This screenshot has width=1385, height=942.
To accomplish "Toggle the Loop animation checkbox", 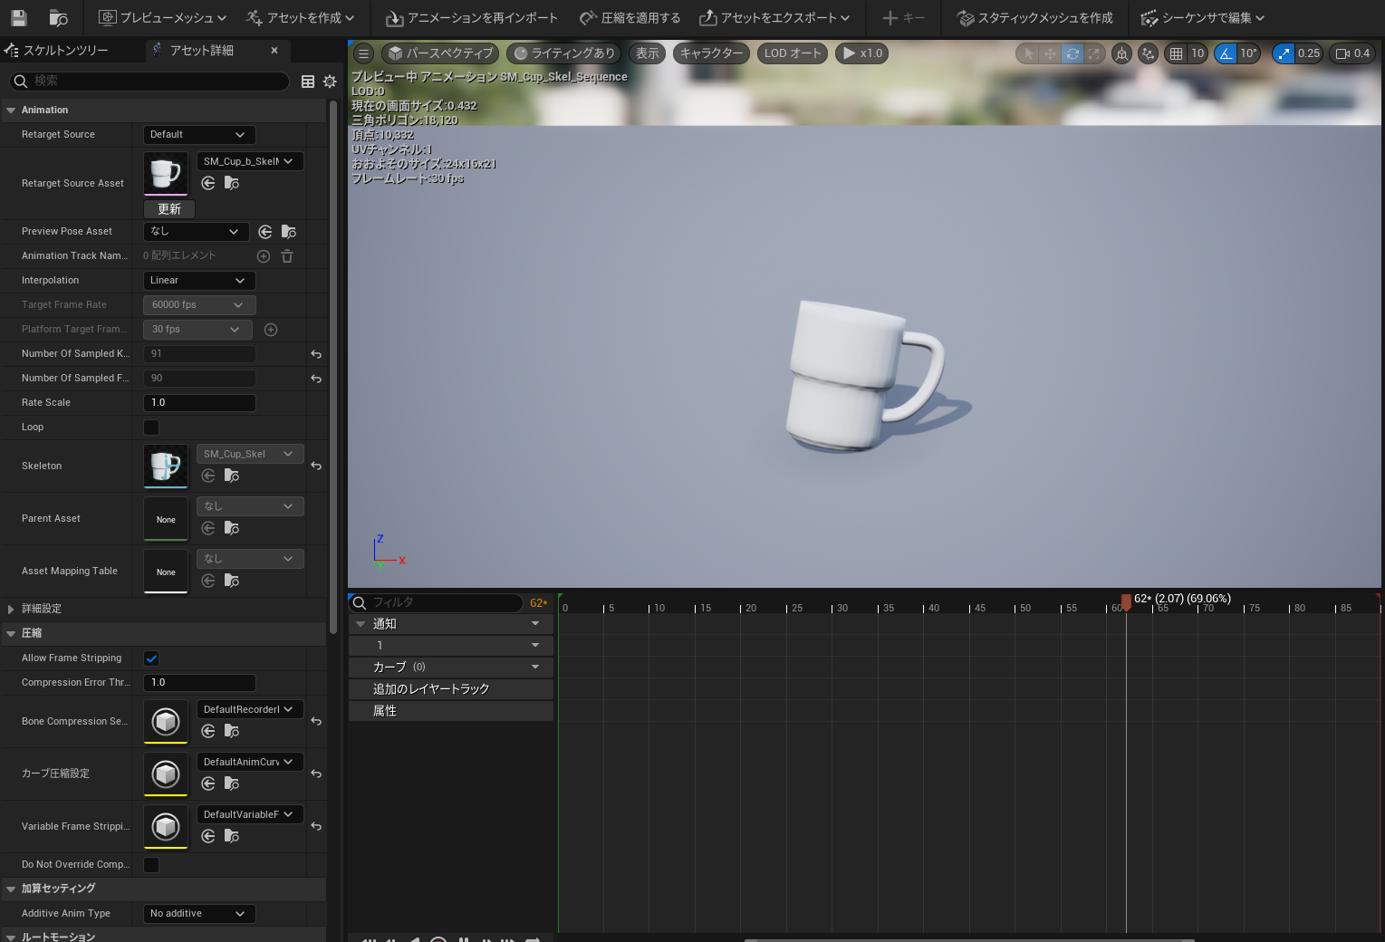I will pos(150,427).
